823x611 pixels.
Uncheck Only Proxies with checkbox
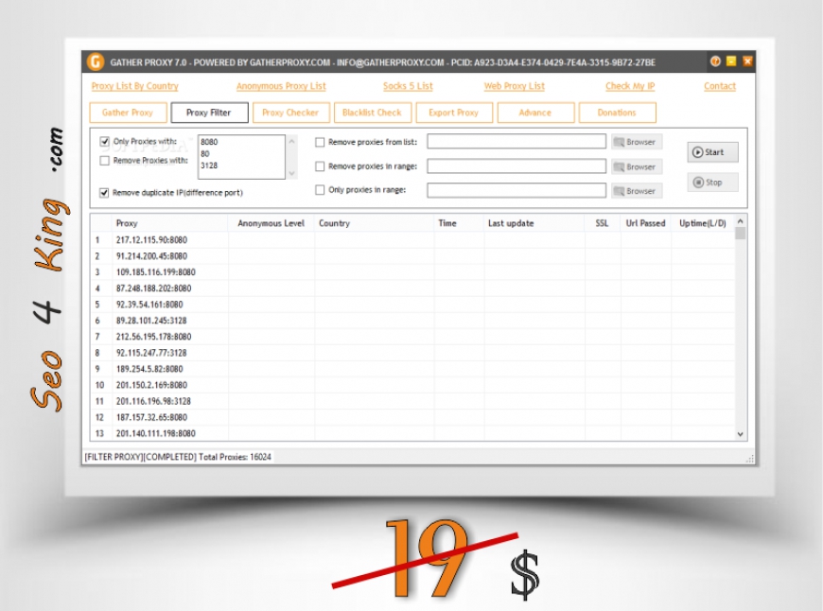pyautogui.click(x=104, y=141)
